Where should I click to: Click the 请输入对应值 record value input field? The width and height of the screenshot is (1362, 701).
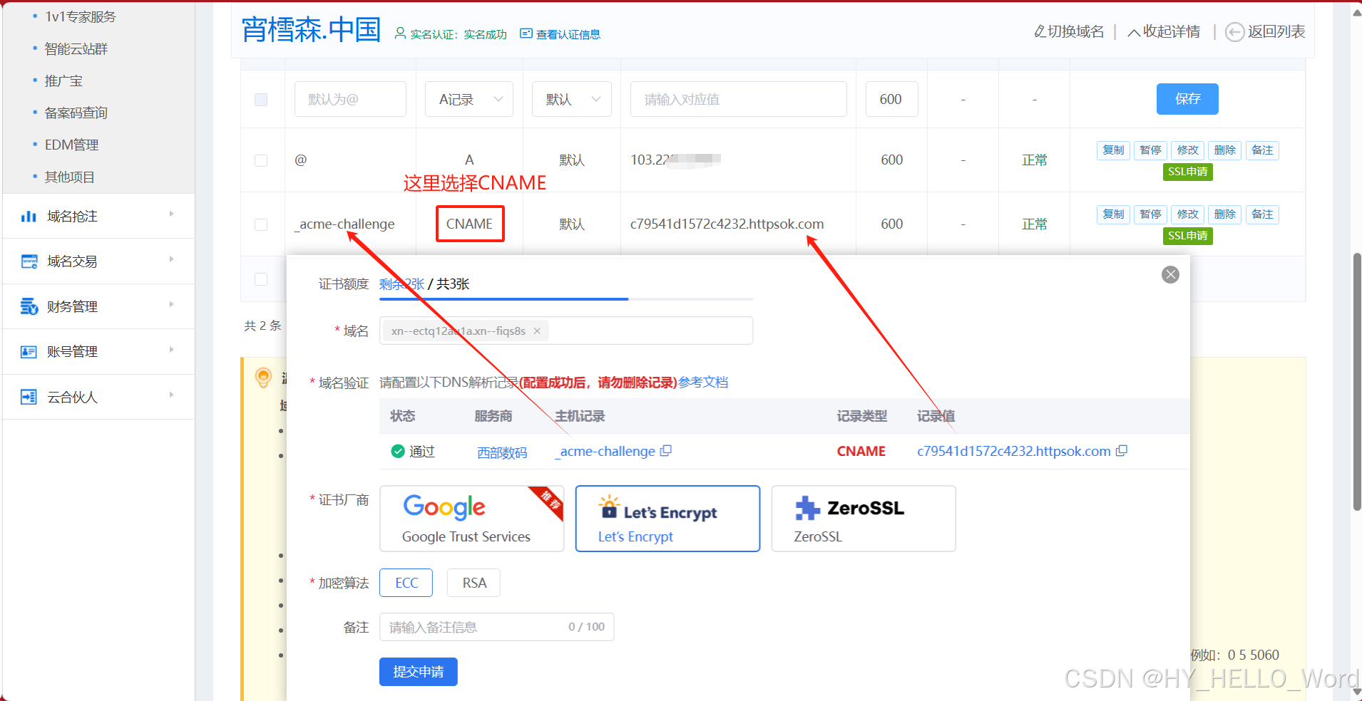tap(737, 99)
